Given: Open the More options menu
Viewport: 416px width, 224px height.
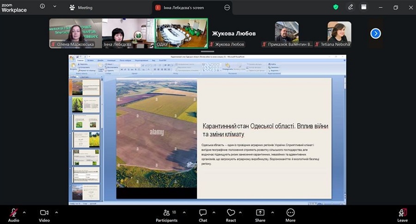Looking at the screenshot, I should [291, 215].
